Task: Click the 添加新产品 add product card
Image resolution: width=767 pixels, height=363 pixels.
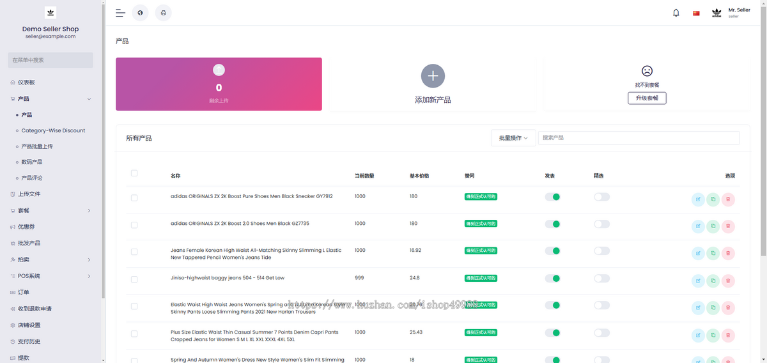Action: 433,84
